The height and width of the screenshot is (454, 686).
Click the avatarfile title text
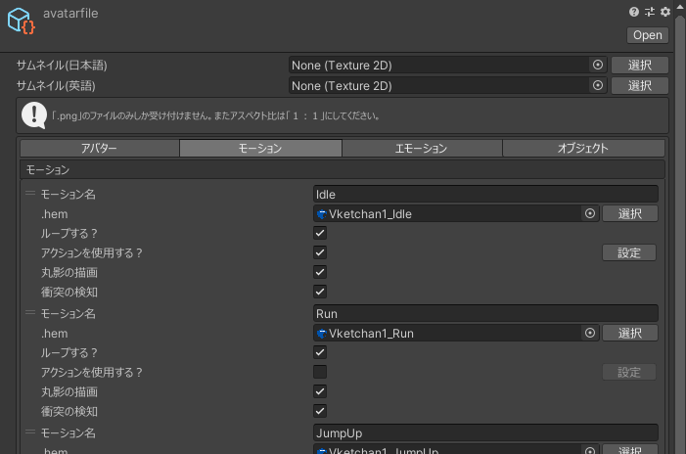tap(70, 13)
